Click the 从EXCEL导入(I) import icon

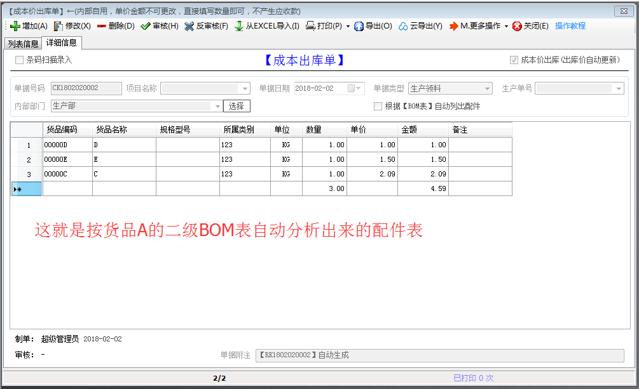tap(239, 26)
